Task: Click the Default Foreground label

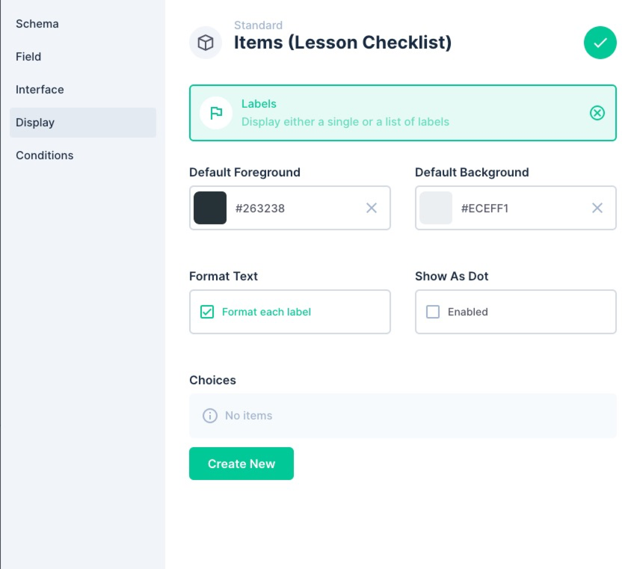Action: click(244, 172)
